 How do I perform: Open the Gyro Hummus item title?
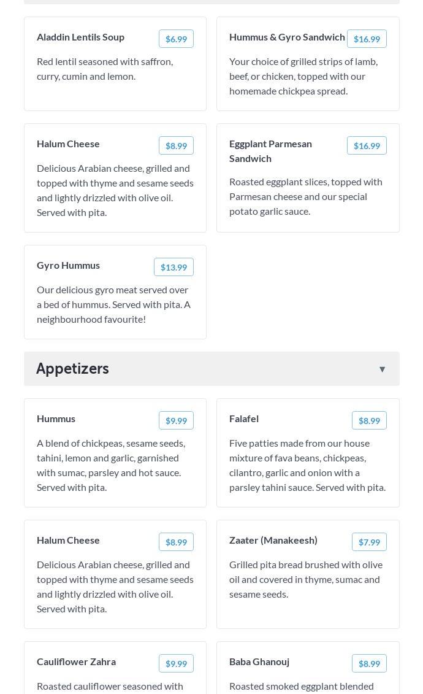(68, 265)
